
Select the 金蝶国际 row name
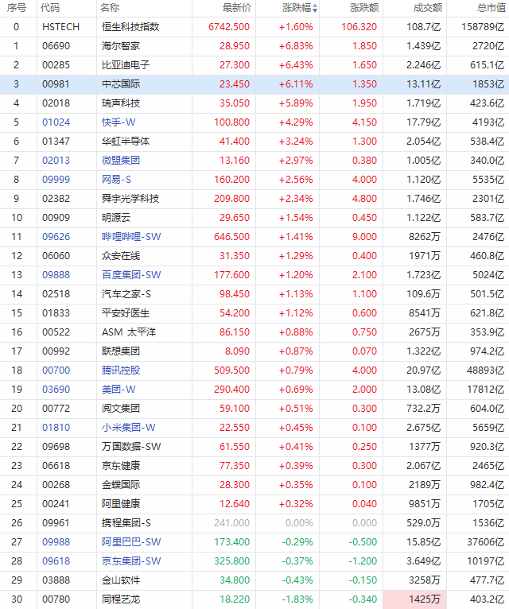(121, 485)
